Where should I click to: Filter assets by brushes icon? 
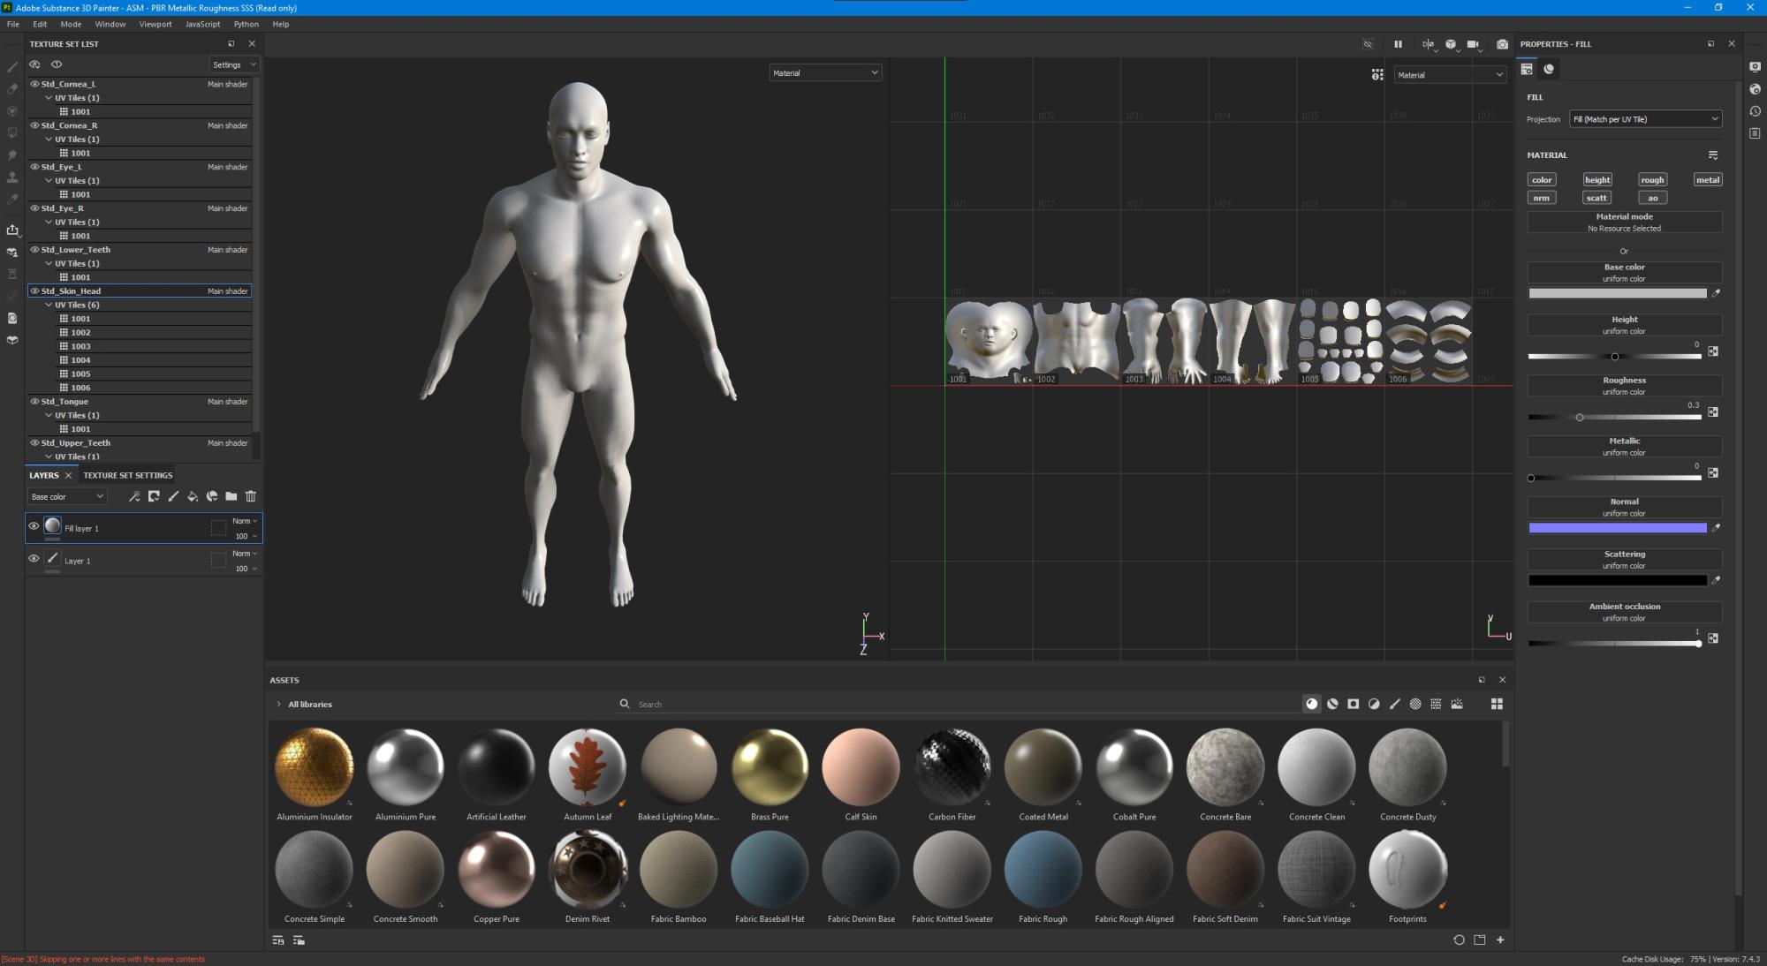click(x=1395, y=704)
